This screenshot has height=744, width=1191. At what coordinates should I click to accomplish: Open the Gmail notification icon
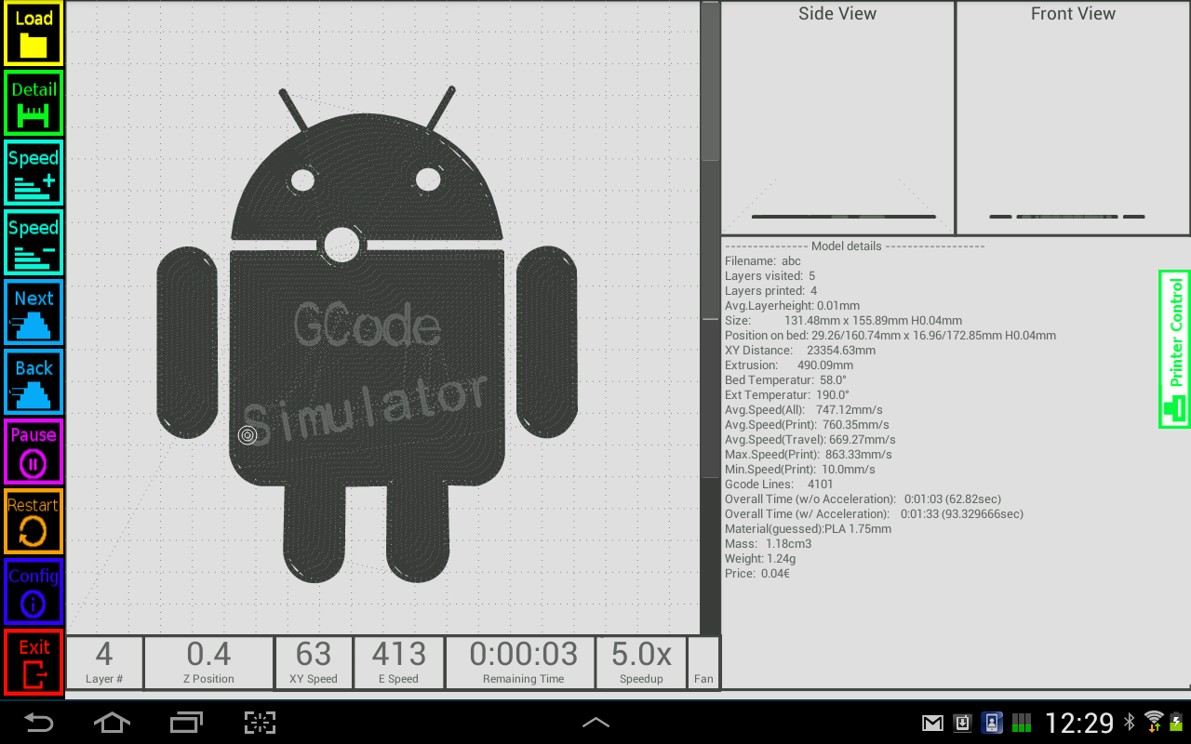[x=932, y=723]
